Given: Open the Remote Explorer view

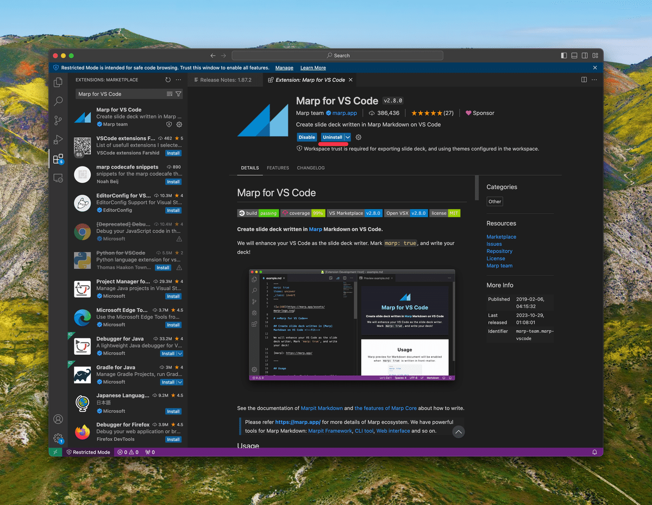Looking at the screenshot, I should click(58, 178).
